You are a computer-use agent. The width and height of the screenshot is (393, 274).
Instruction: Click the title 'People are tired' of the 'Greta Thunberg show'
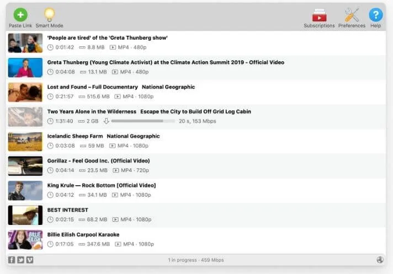(x=107, y=38)
